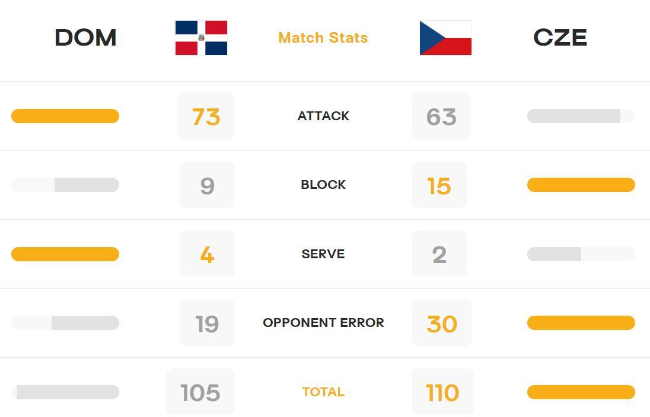Click DOM serve value 4
The image size is (650, 417).
(207, 254)
